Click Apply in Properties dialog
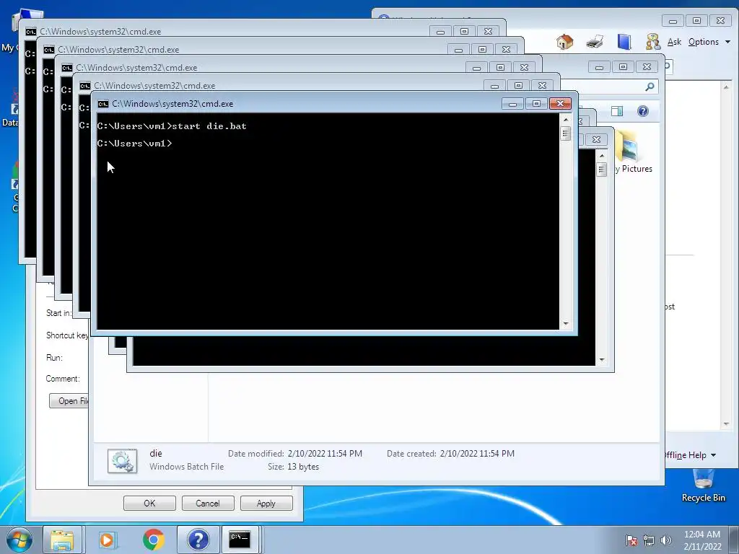 point(266,503)
